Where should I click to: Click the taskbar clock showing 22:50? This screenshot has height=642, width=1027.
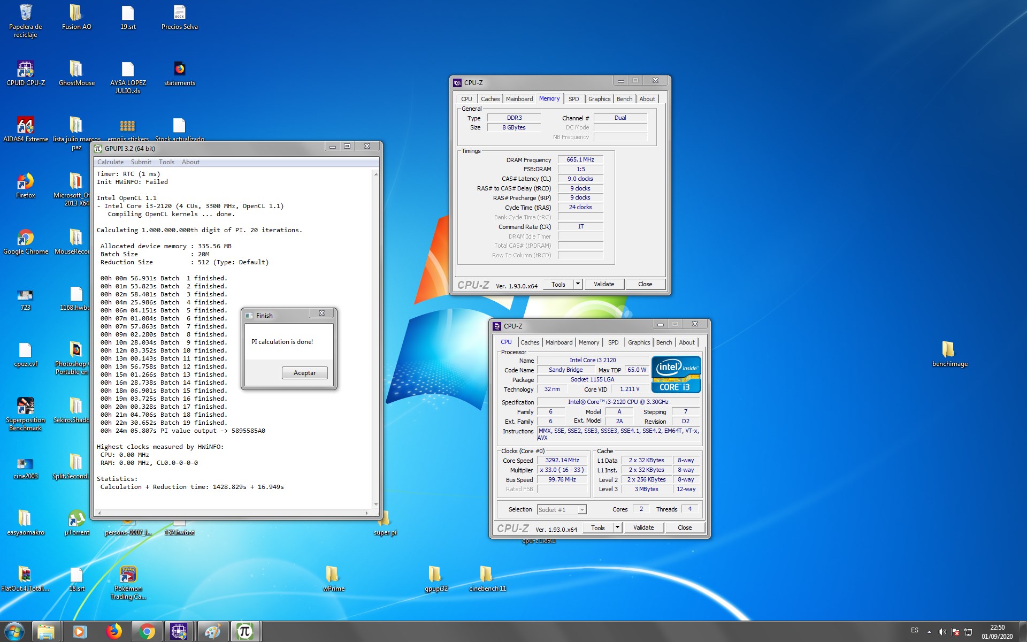click(x=997, y=632)
